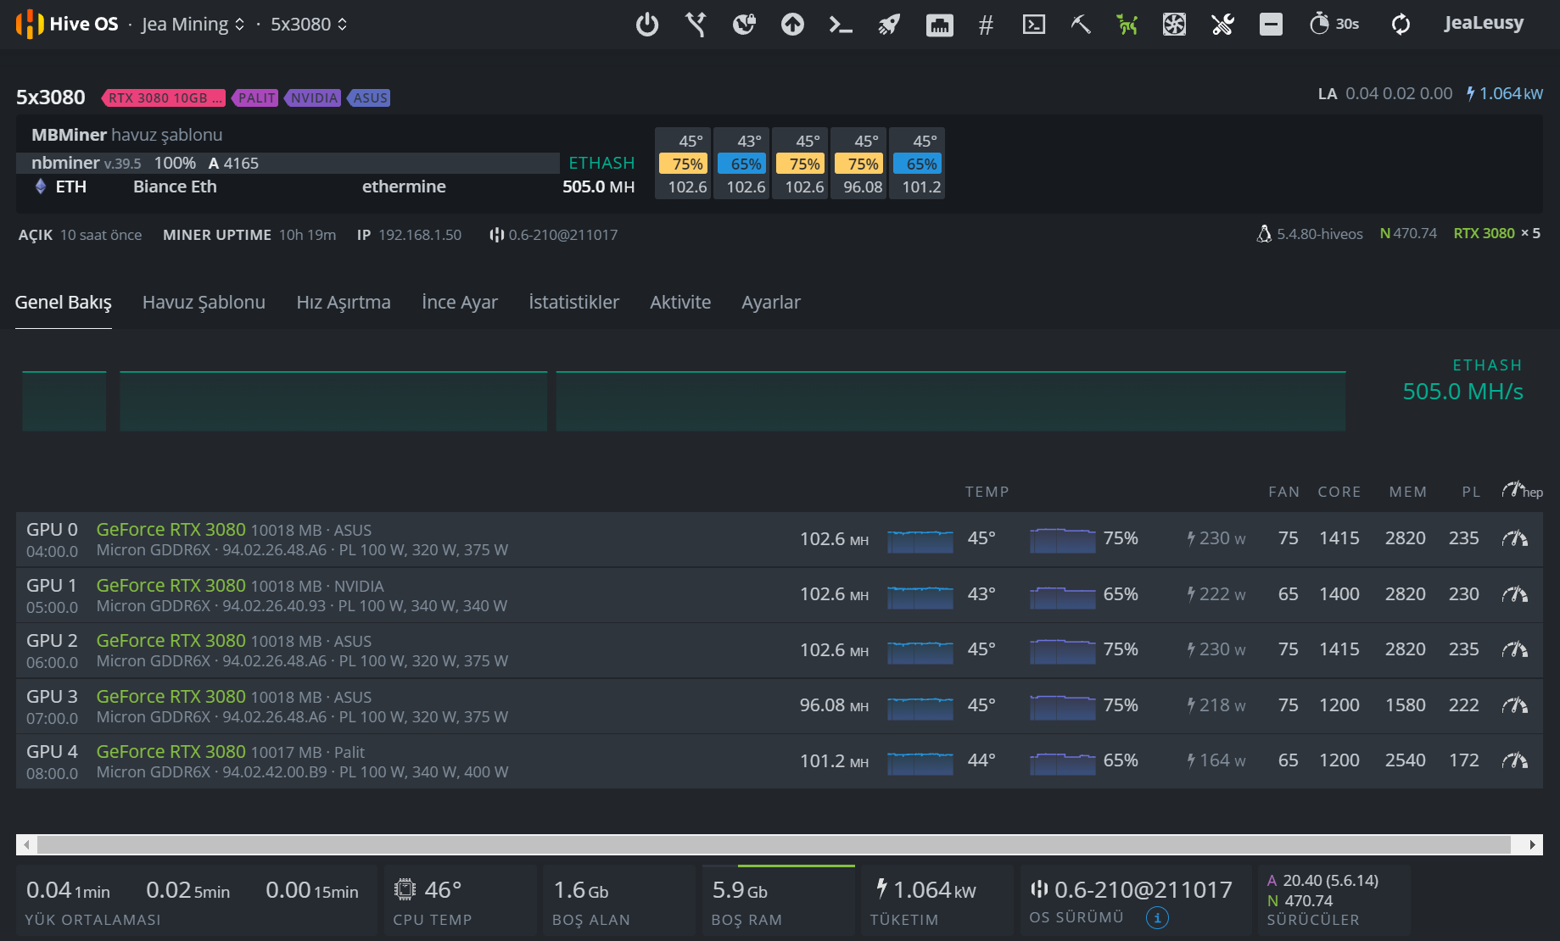Open the miner control icon

(x=744, y=25)
